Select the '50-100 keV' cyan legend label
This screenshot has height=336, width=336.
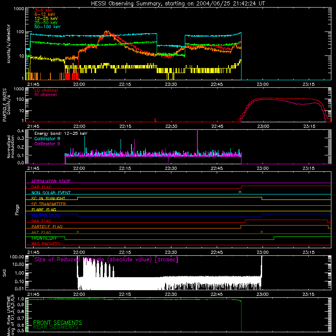pyautogui.click(x=47, y=27)
